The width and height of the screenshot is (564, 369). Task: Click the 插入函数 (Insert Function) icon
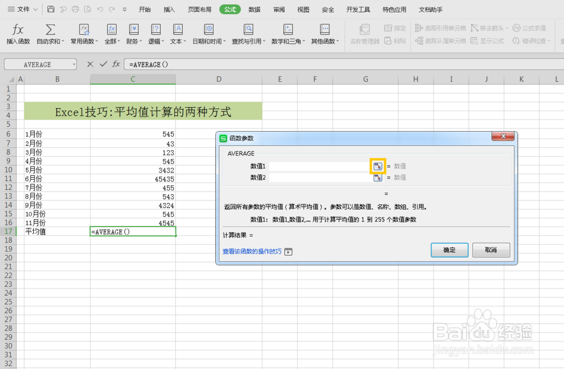17,34
